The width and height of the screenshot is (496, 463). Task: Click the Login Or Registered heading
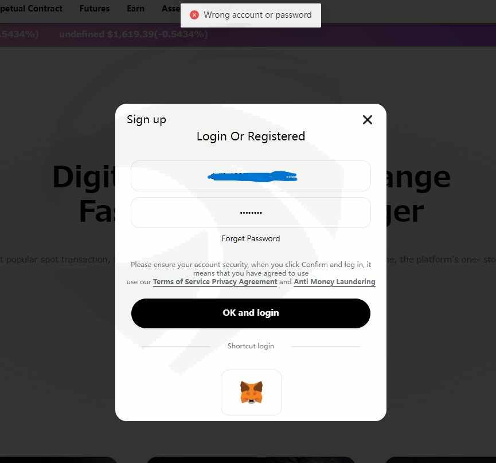[x=251, y=136]
